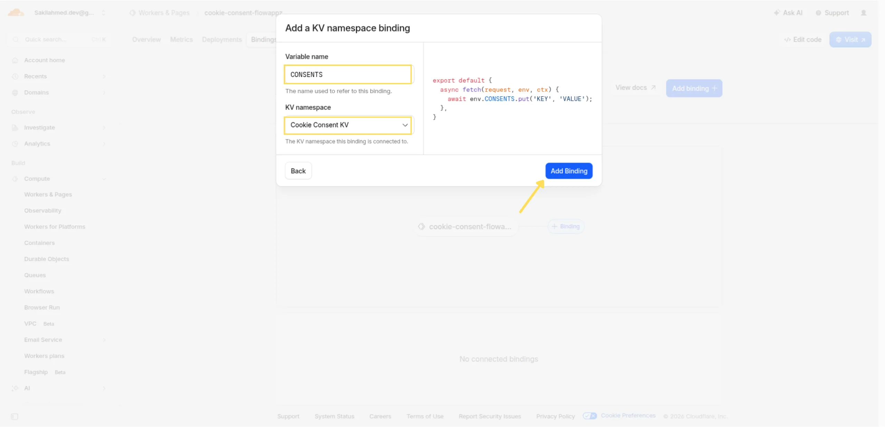Click the Investigate sidebar icon

click(15, 127)
